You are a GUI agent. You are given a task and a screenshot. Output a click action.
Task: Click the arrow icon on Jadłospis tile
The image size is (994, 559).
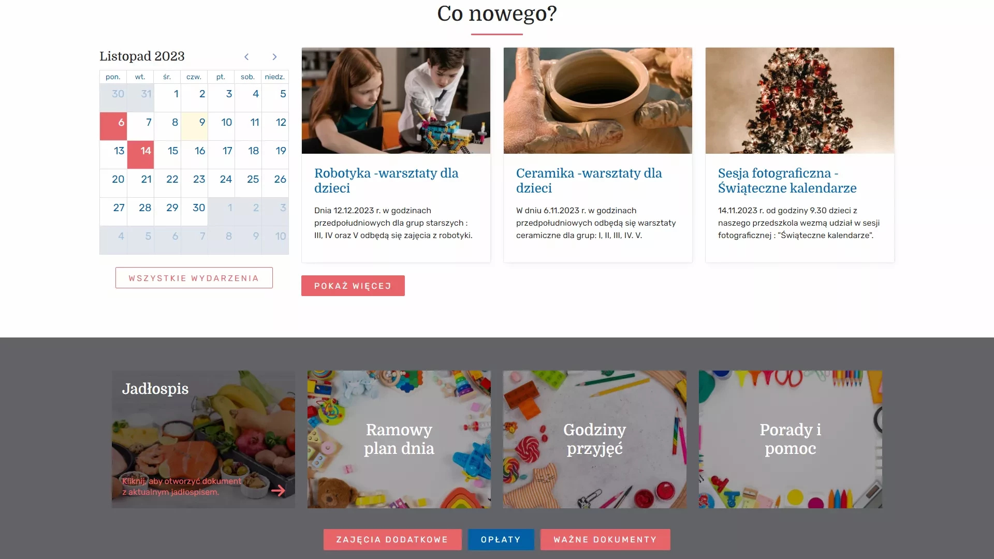pyautogui.click(x=278, y=490)
